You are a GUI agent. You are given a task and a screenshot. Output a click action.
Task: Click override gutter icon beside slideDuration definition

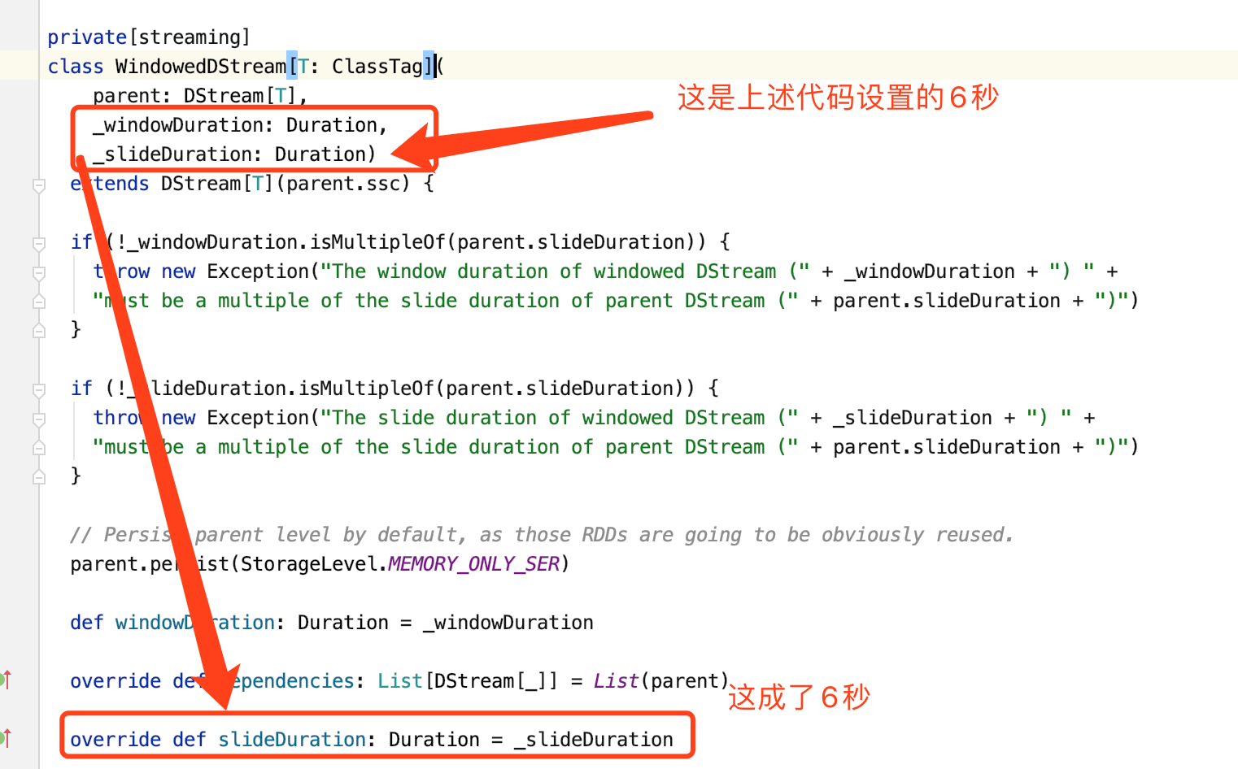[5, 738]
